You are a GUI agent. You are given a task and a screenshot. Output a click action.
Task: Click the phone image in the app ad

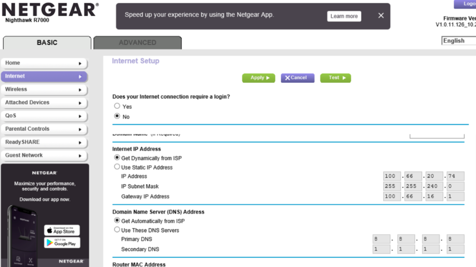pyautogui.click(x=22, y=235)
